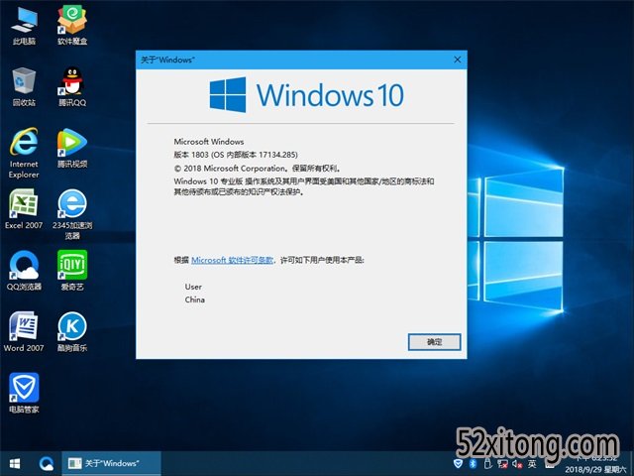Click the dialog title 关于"Windows"
Viewport: 634px width, 476px height.
pyautogui.click(x=167, y=59)
